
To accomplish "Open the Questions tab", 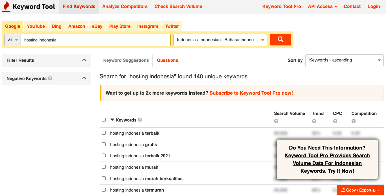I will click(167, 60).
